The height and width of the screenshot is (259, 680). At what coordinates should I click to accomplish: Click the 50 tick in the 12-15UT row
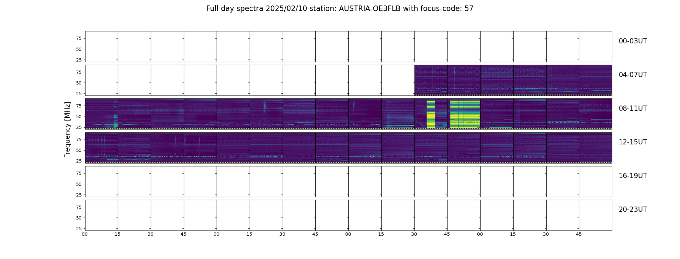click(79, 150)
